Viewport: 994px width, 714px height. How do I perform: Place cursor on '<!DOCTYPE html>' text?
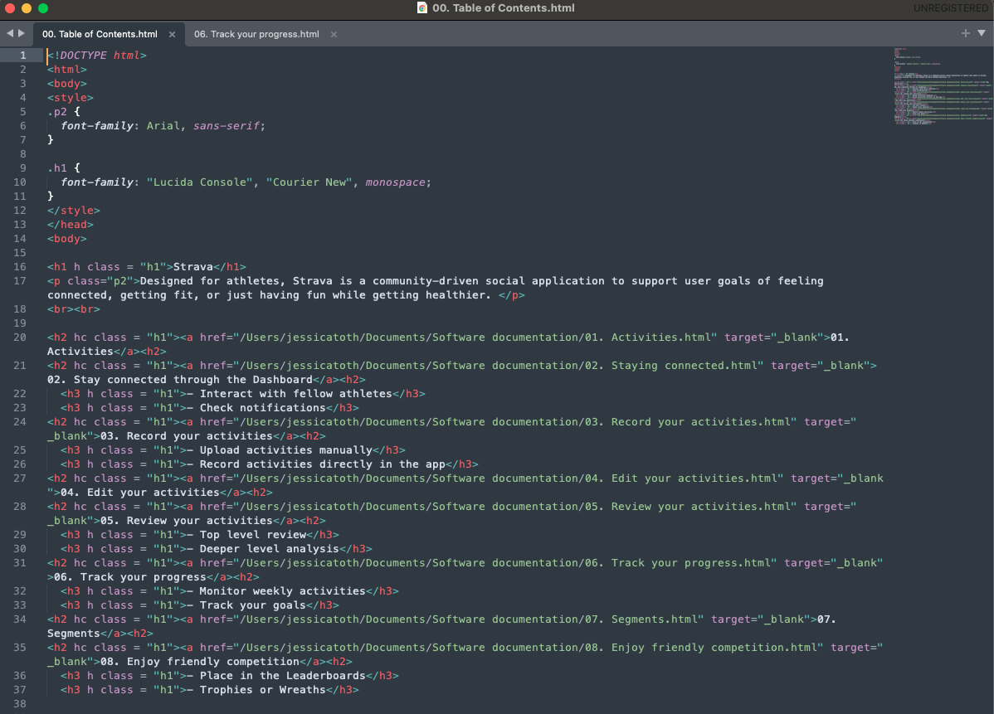click(x=97, y=55)
